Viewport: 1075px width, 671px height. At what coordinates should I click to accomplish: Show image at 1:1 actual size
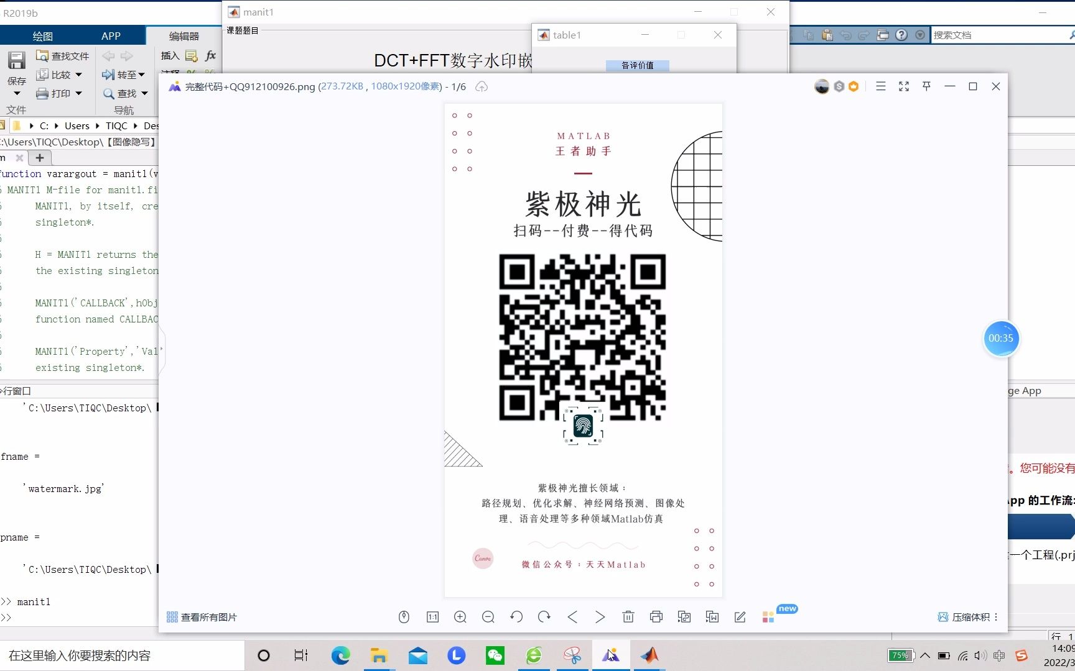coord(432,617)
